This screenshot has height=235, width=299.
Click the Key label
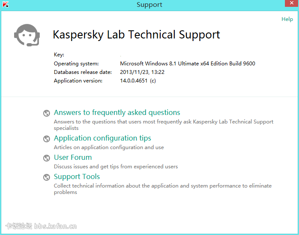click(x=59, y=55)
